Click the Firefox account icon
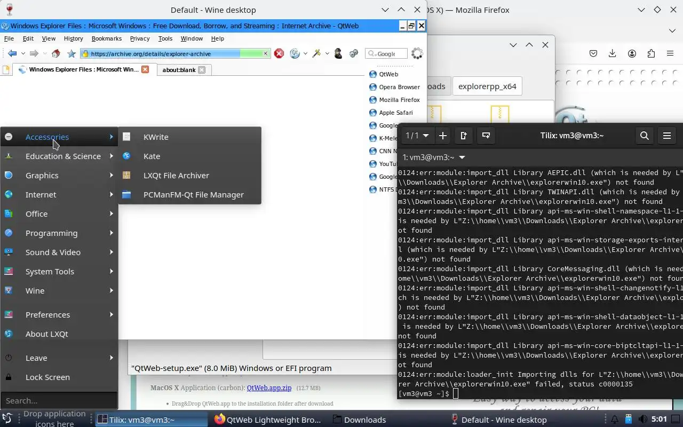This screenshot has height=427, width=683. [x=632, y=53]
